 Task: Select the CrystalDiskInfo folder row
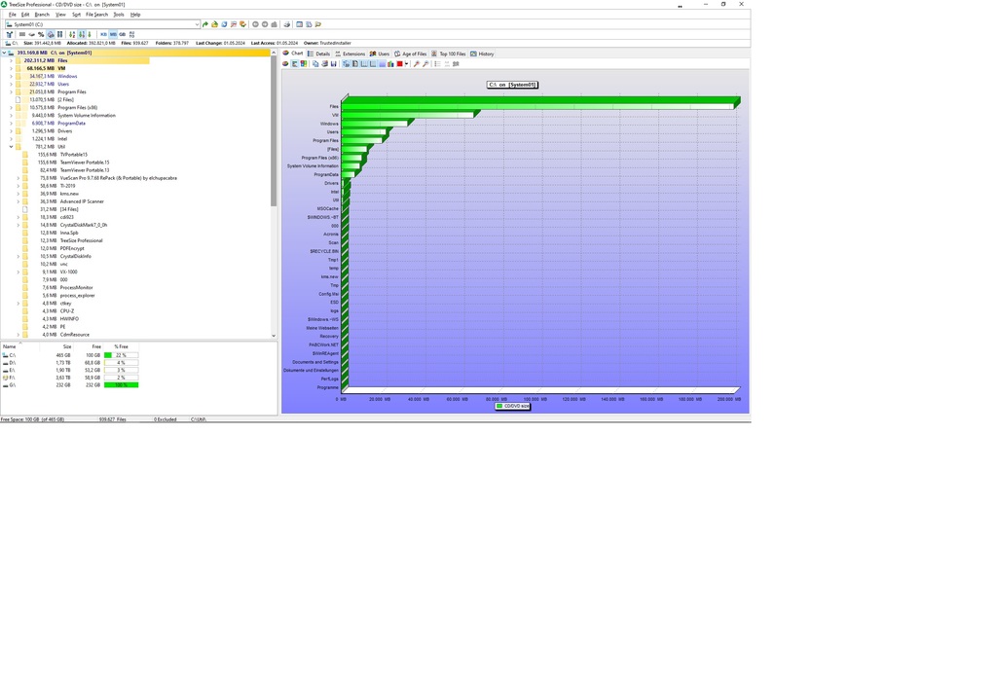tap(75, 256)
